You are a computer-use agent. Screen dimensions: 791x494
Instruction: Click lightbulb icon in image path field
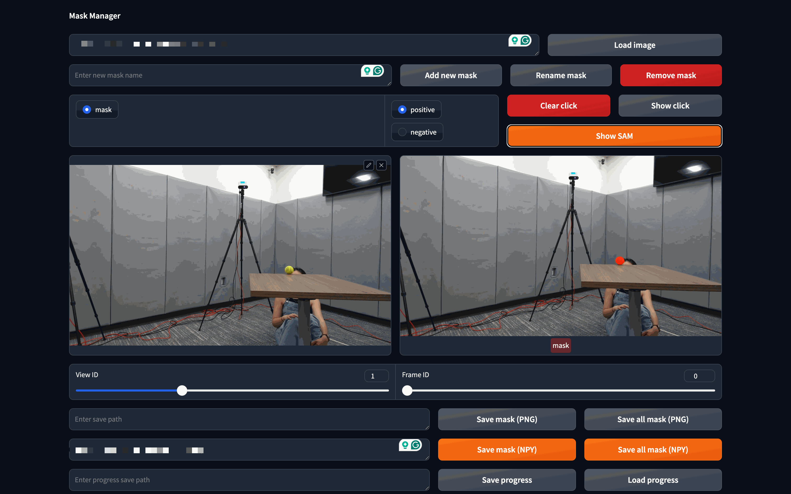point(515,41)
